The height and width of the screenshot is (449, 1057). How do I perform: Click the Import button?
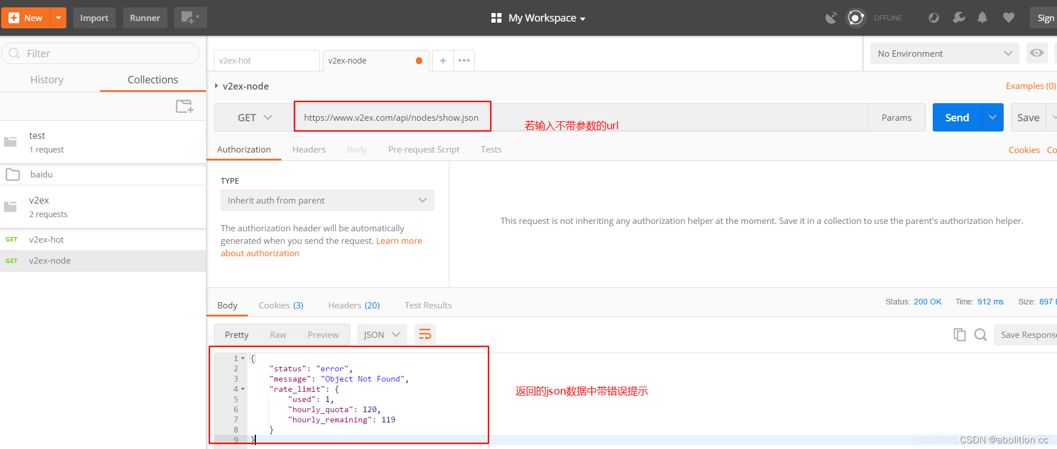tap(94, 18)
